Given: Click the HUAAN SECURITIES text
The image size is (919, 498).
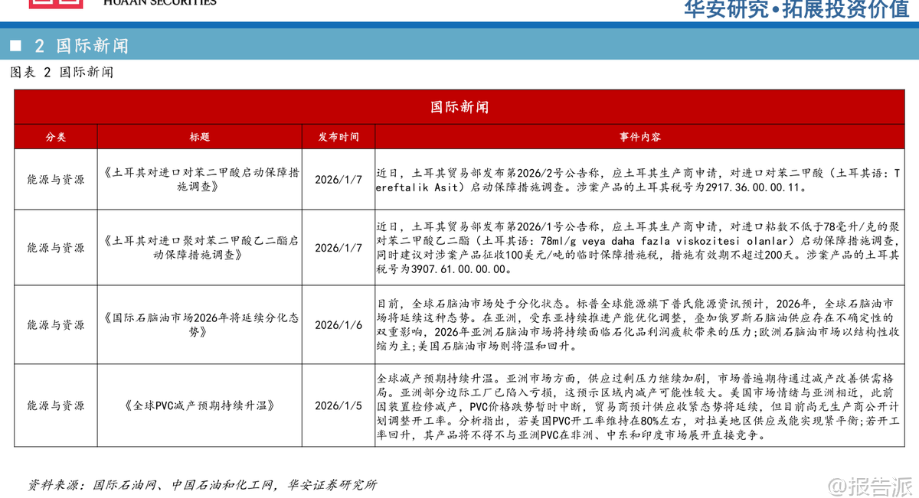Looking at the screenshot, I should [159, 3].
